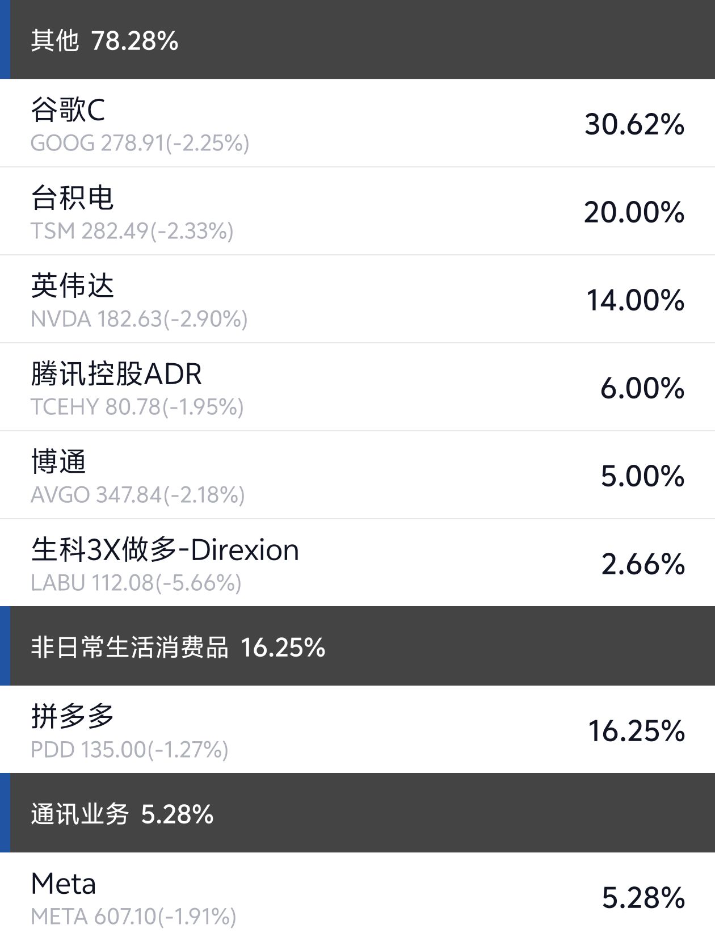Open the 谷歌C stock name
Viewport: 715px width, 933px height.
68,110
